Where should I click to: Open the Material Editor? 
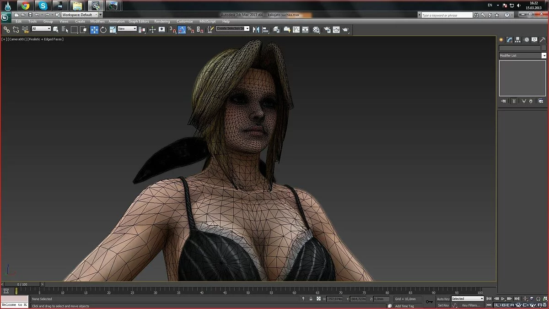tap(316, 29)
